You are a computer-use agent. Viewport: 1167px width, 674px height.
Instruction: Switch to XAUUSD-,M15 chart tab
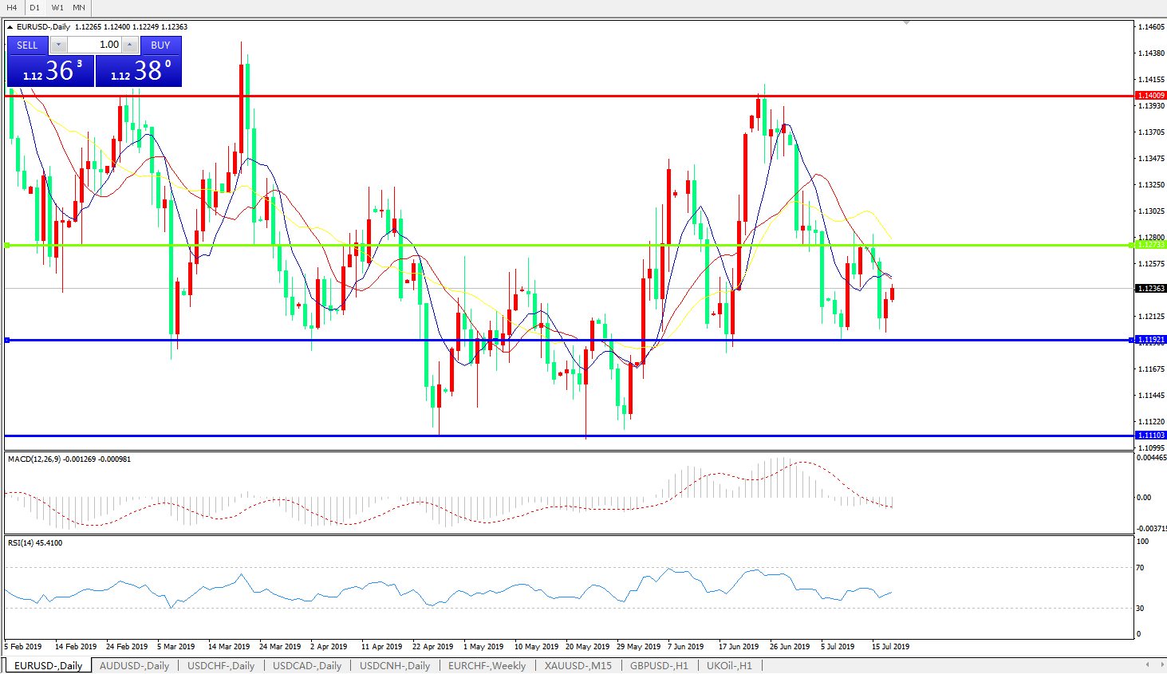tap(578, 665)
